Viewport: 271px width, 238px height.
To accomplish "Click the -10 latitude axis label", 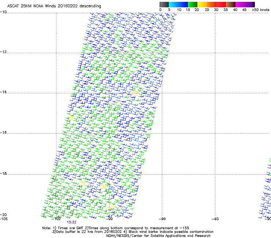I will pyautogui.click(x=3, y=12).
